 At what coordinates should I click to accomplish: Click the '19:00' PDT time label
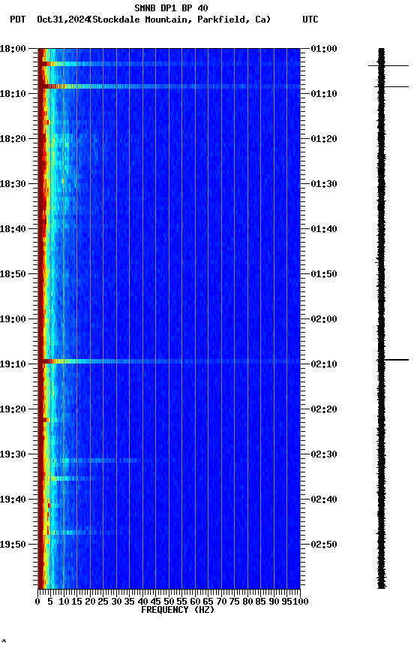13,319
